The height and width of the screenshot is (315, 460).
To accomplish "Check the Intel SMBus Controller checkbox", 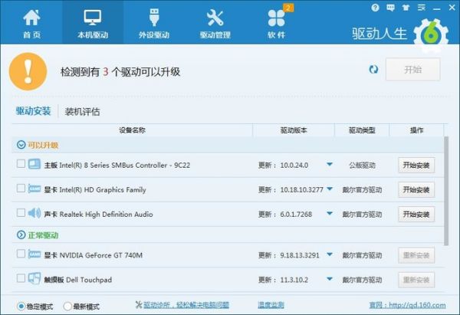I will 20,164.
